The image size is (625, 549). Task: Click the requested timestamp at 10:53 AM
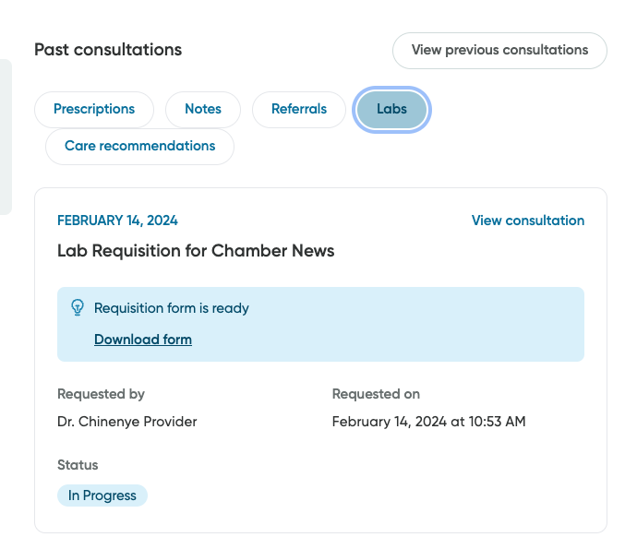pos(428,422)
